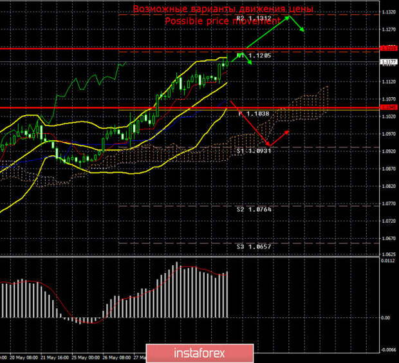Click the MACD histogram 0.0112 scale value

(x=388, y=261)
